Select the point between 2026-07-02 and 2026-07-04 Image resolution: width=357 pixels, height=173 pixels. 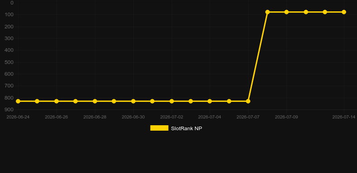pyautogui.click(x=191, y=101)
